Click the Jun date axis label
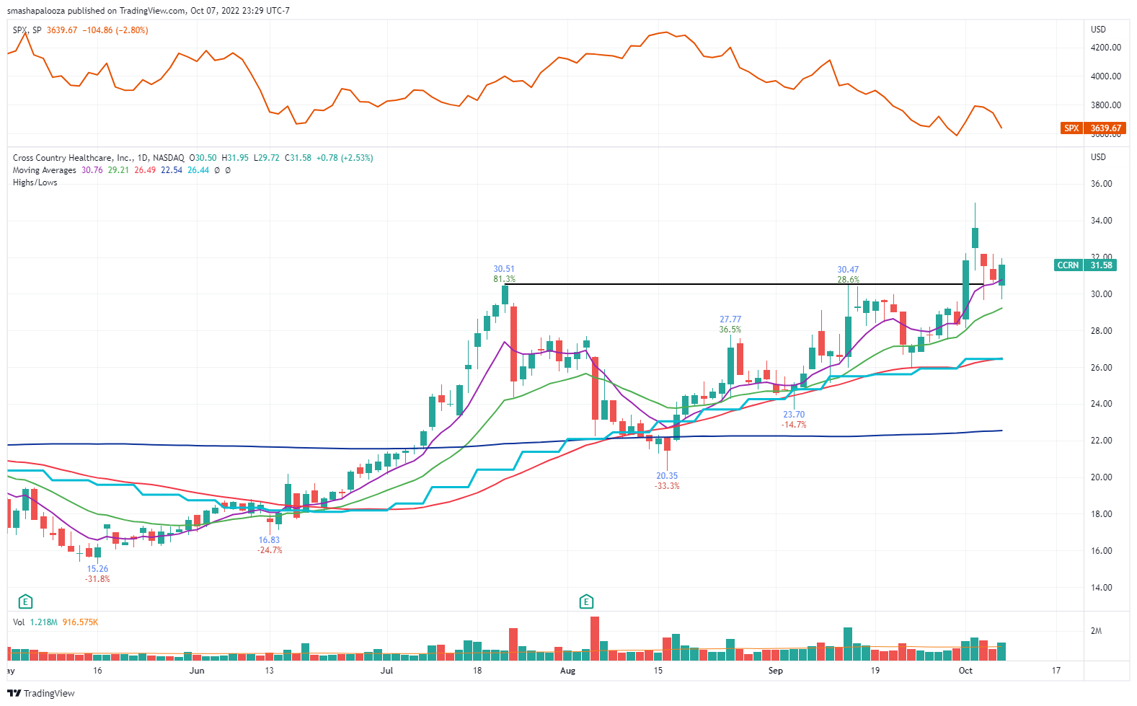 197,671
